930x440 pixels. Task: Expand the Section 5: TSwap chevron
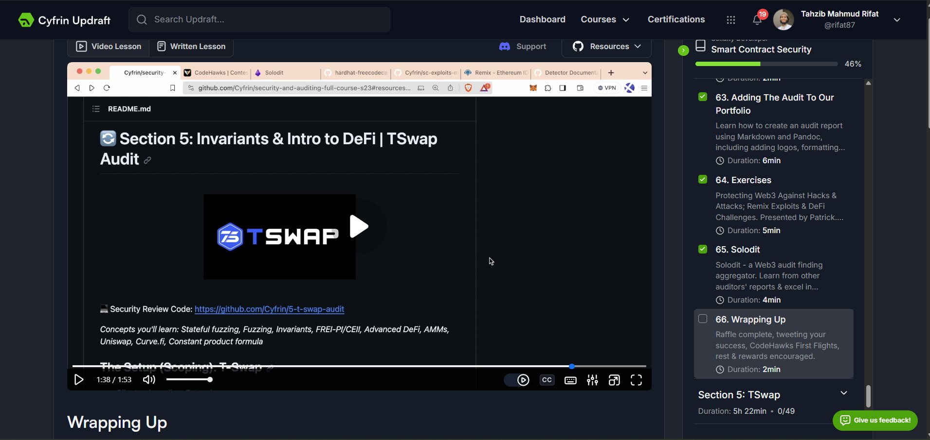[844, 393]
